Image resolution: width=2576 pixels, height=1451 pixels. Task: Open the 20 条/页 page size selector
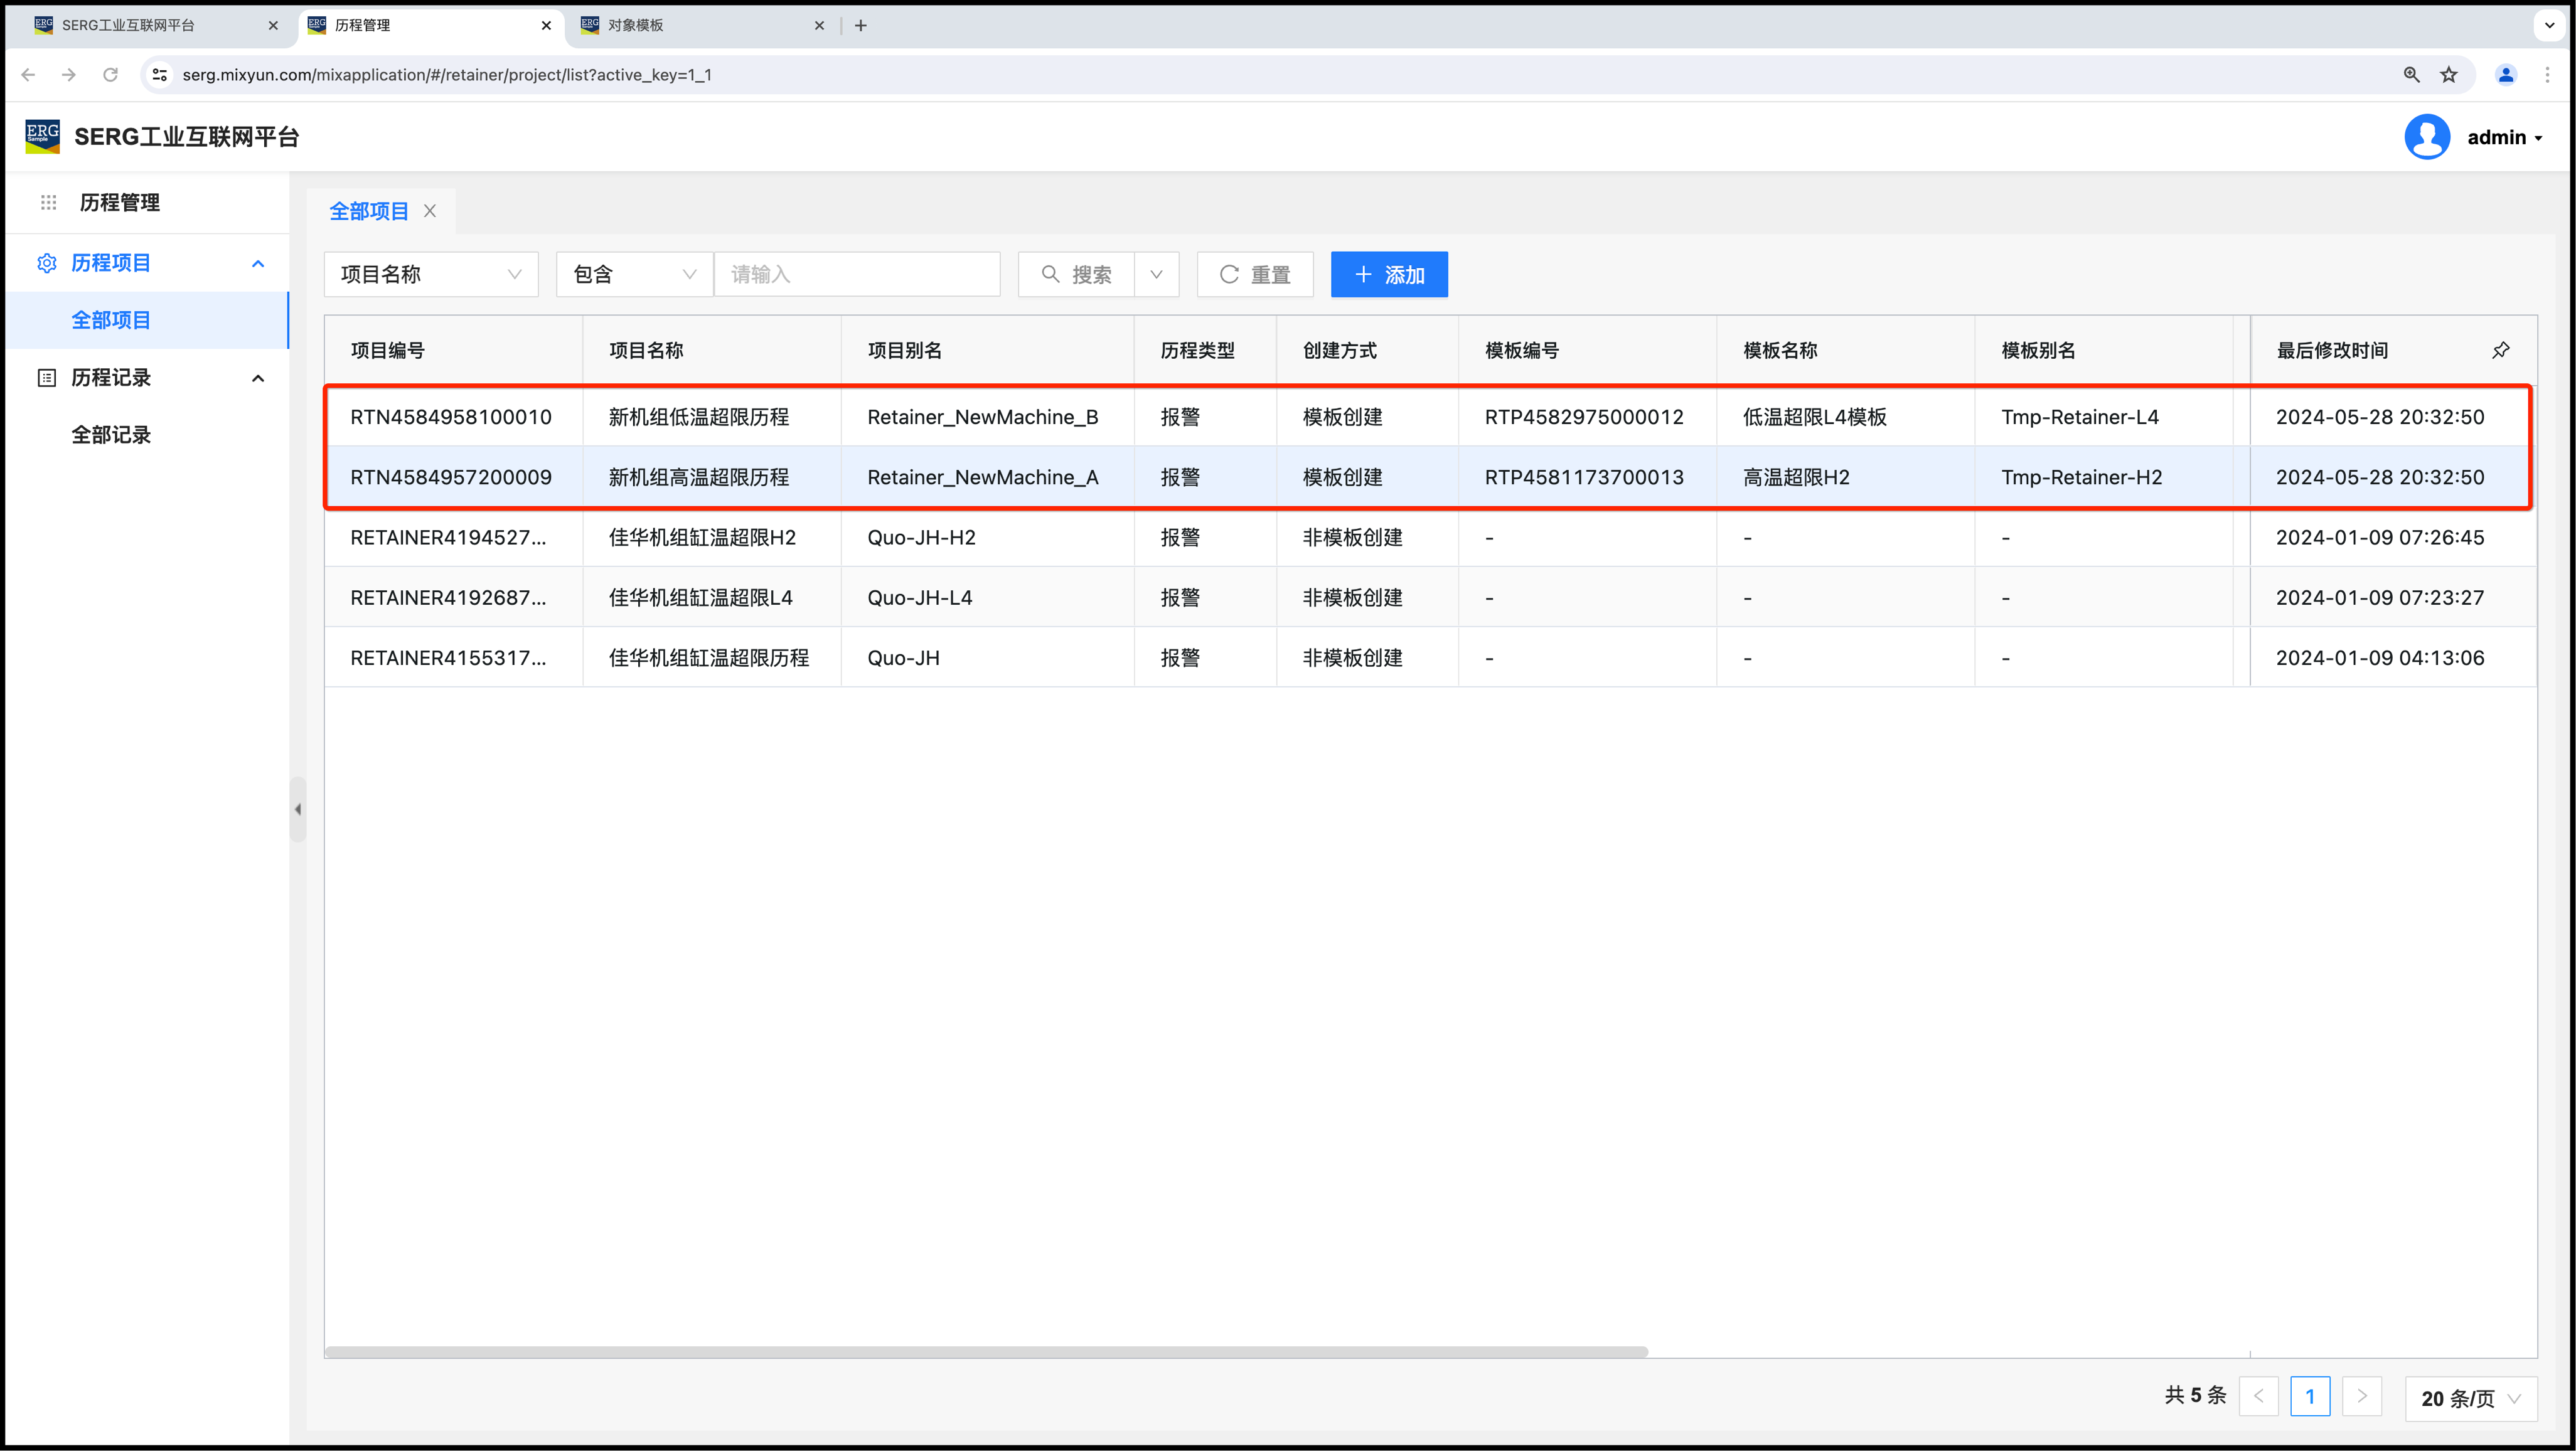pos(2470,1398)
